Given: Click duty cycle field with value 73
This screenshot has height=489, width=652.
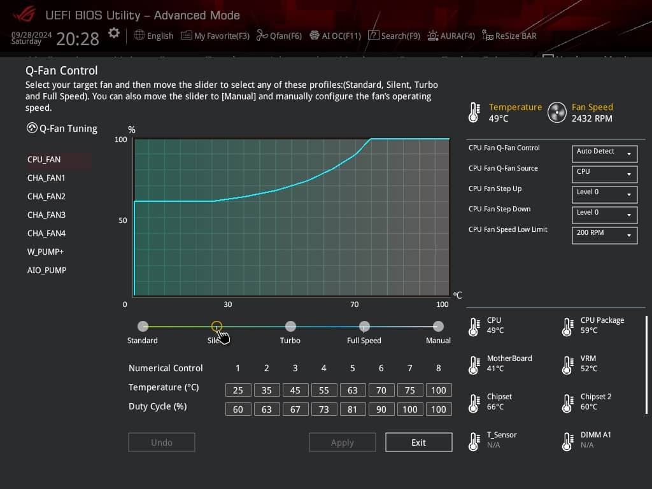Looking at the screenshot, I should [x=324, y=409].
